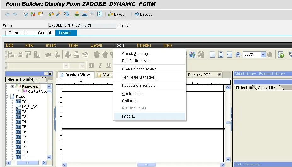
Task: Click the where-used hierarchy icon
Action: (77, 14)
